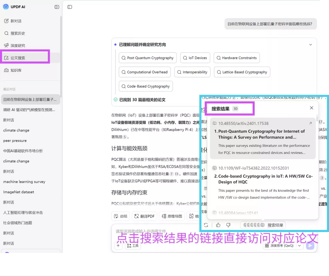Viewport: 329px width, 276px height.
Task: Close the 搜索结果 results panel
Action: click(x=311, y=108)
